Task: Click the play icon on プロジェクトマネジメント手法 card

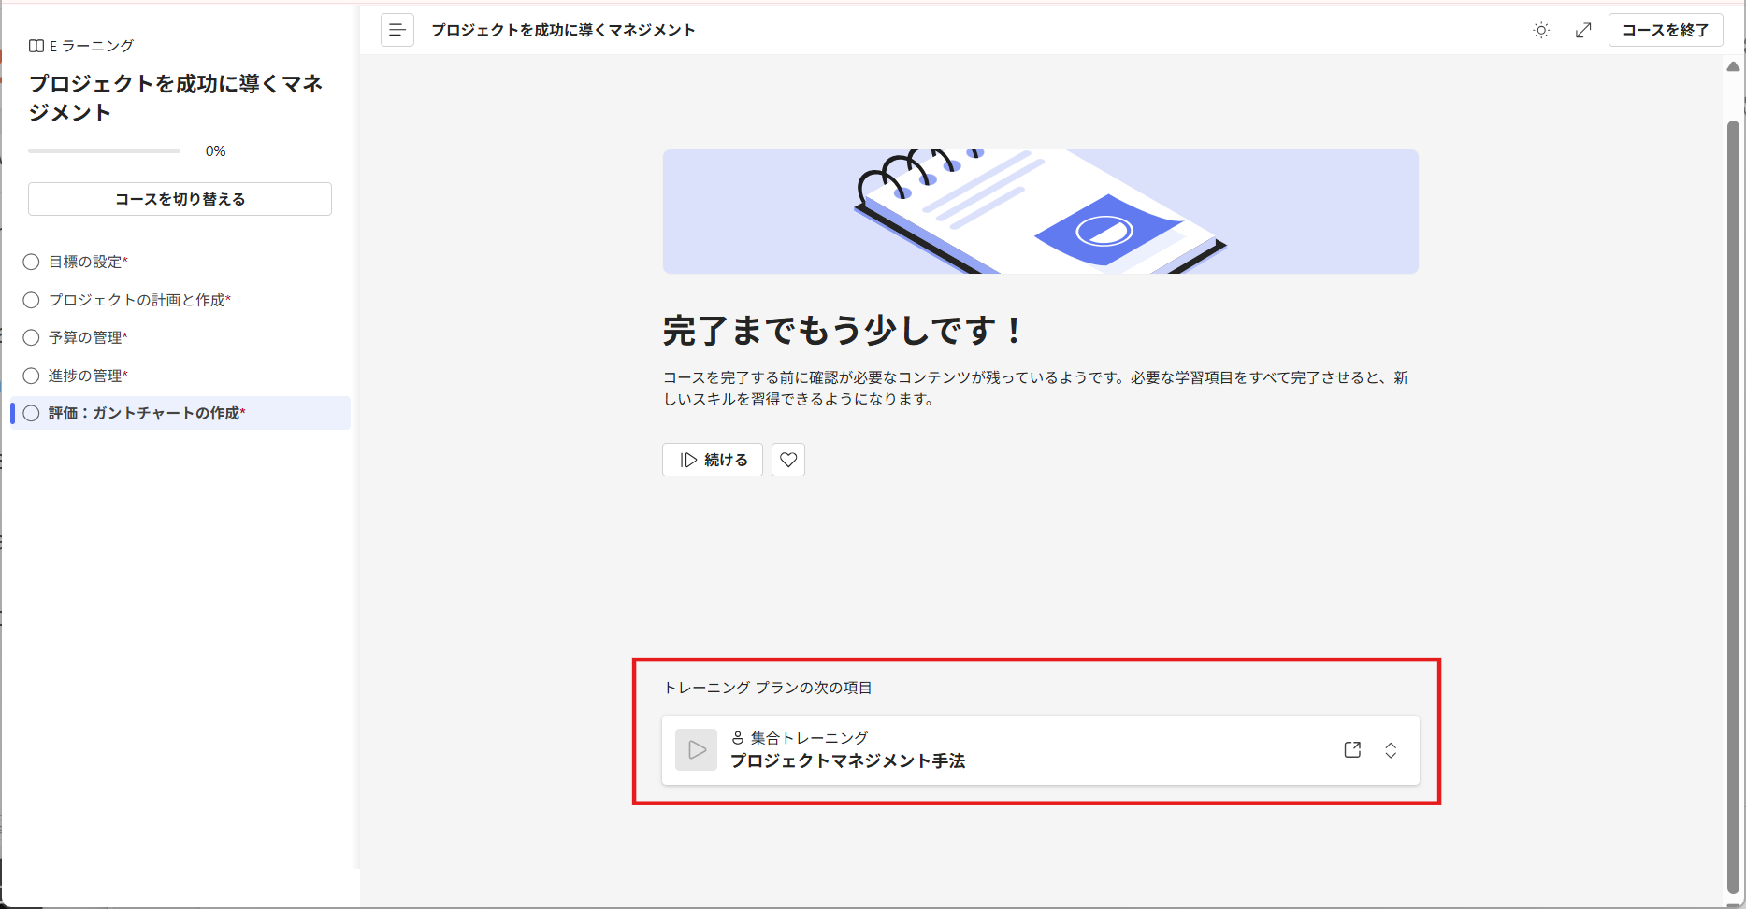Action: (697, 749)
